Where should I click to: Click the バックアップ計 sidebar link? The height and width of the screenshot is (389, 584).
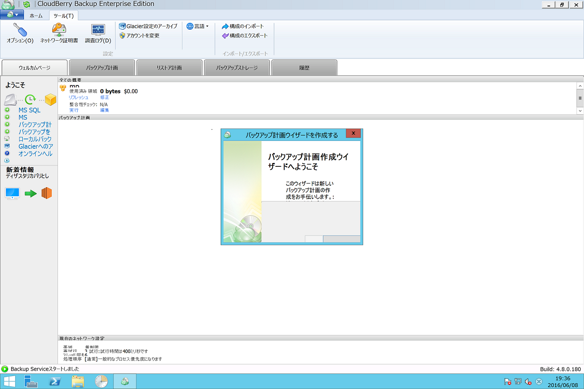[x=35, y=125]
